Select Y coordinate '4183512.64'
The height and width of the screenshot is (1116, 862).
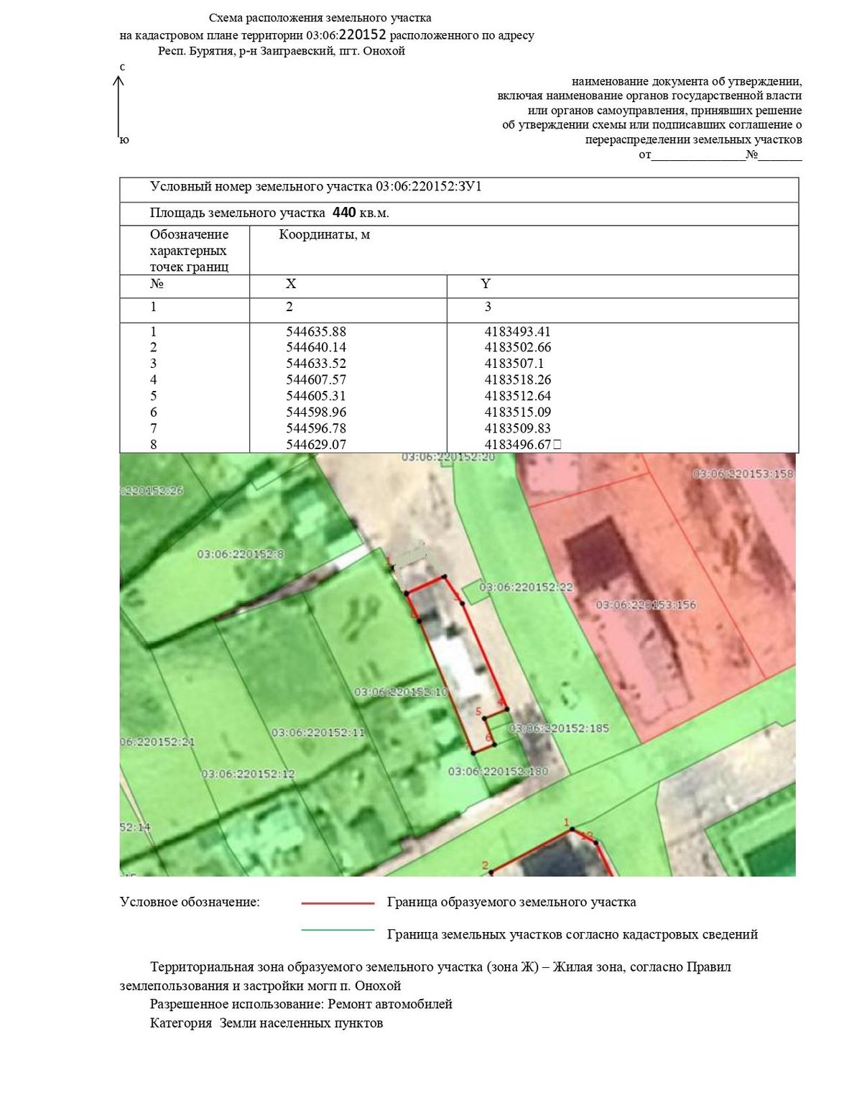pyautogui.click(x=518, y=396)
